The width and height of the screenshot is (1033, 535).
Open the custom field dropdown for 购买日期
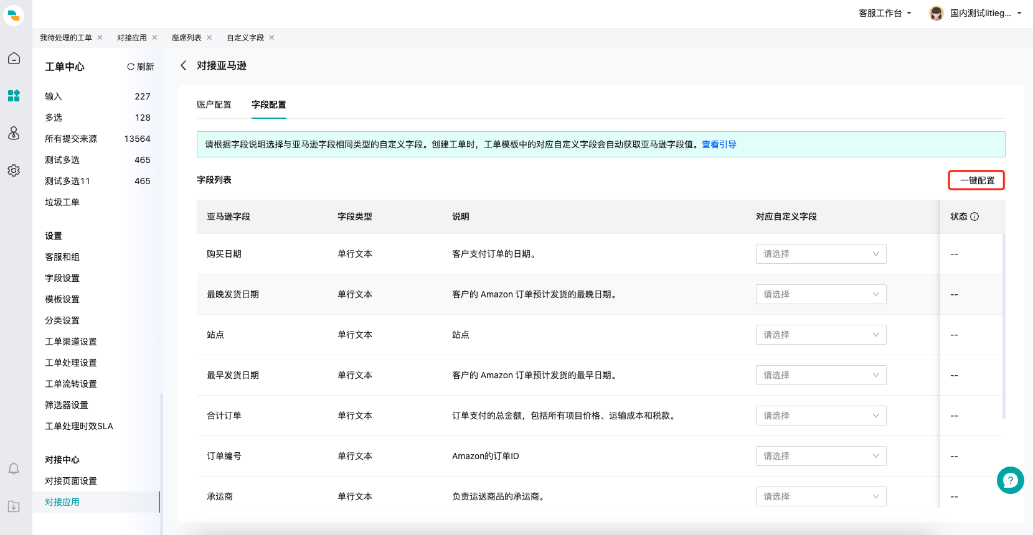[x=821, y=254]
